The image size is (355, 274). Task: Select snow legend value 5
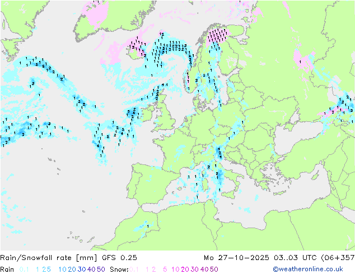click(x=165, y=270)
